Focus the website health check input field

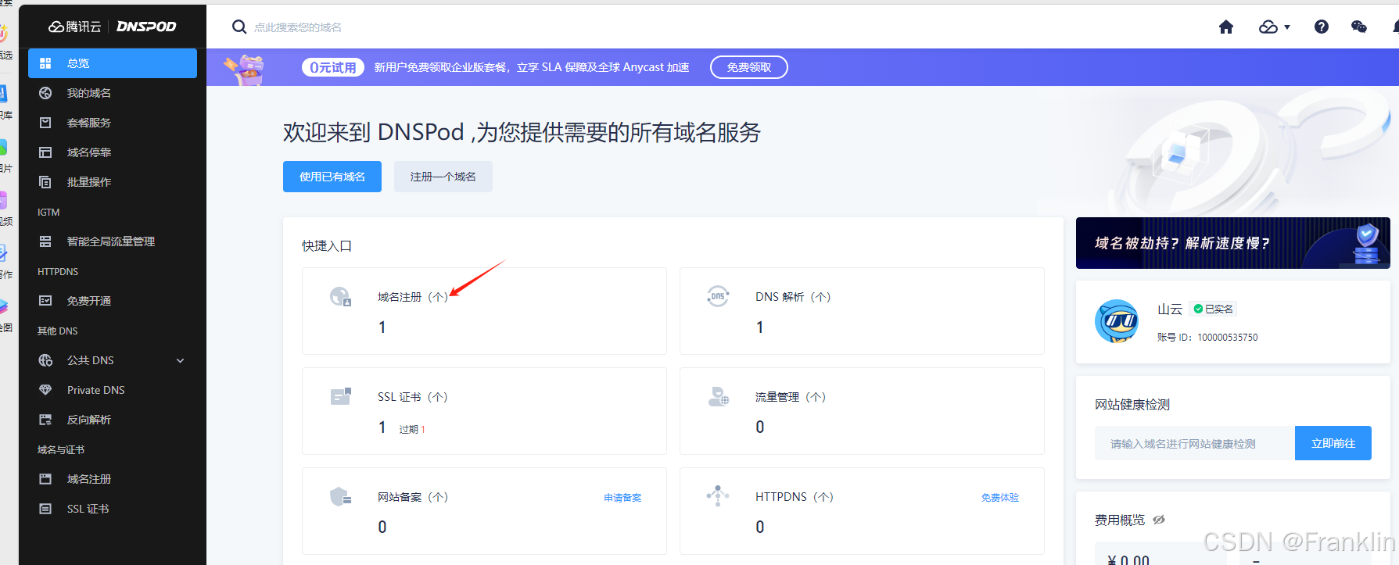tap(1195, 443)
